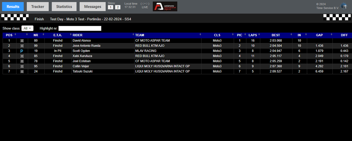Focus the Highlight nr input field
This screenshot has width=352, height=141.
coord(80,28)
